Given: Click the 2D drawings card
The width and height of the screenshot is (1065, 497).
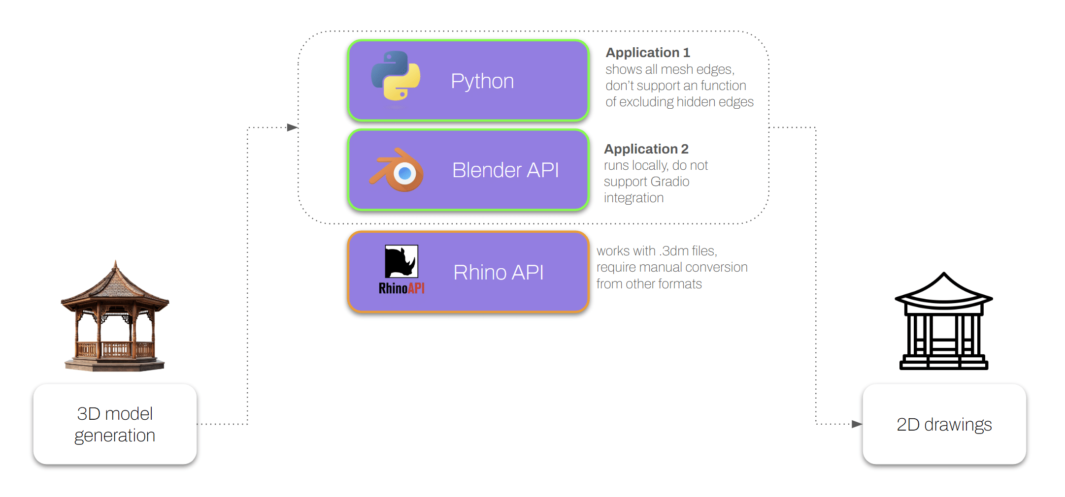Looking at the screenshot, I should (x=944, y=424).
